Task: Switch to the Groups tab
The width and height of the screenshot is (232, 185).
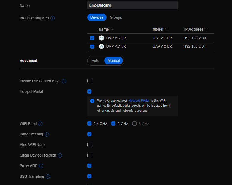Action: pos(116,17)
